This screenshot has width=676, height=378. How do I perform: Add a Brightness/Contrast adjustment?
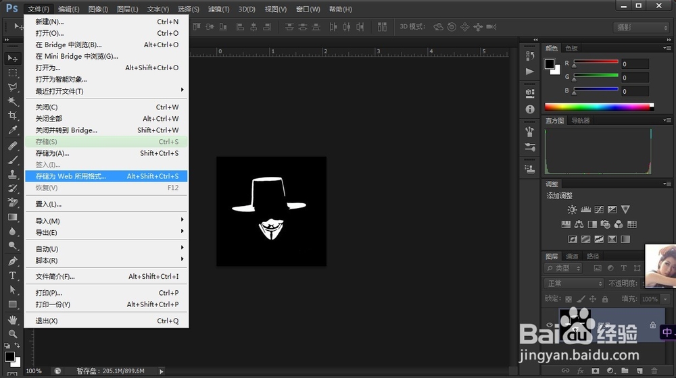[x=572, y=210]
